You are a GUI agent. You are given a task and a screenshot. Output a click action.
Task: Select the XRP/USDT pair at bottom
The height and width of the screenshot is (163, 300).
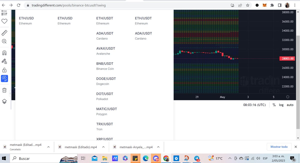104,139
